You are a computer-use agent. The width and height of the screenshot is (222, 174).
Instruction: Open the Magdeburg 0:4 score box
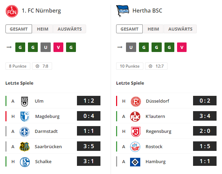[89, 116]
